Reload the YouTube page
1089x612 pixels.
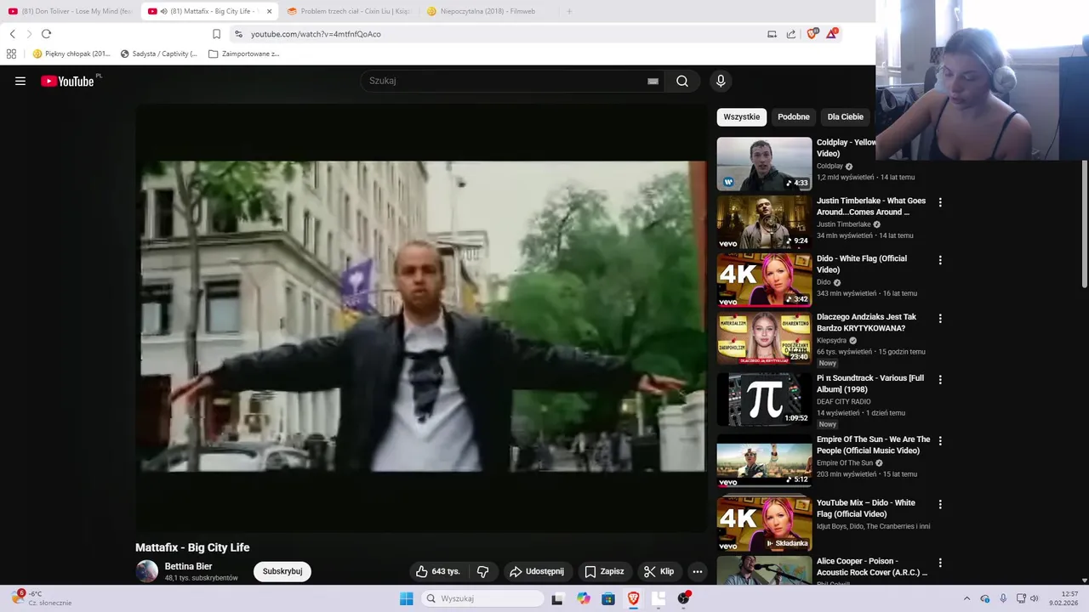click(x=46, y=34)
